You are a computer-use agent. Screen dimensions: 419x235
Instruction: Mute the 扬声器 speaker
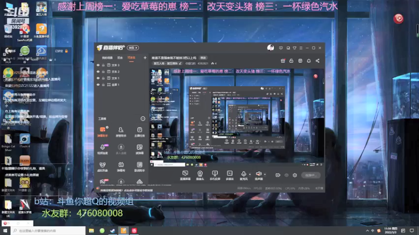pyautogui.click(x=258, y=175)
